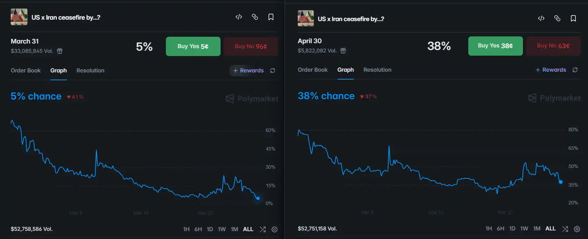Click the blue endpoint dot on April 30 chart

(x=560, y=182)
